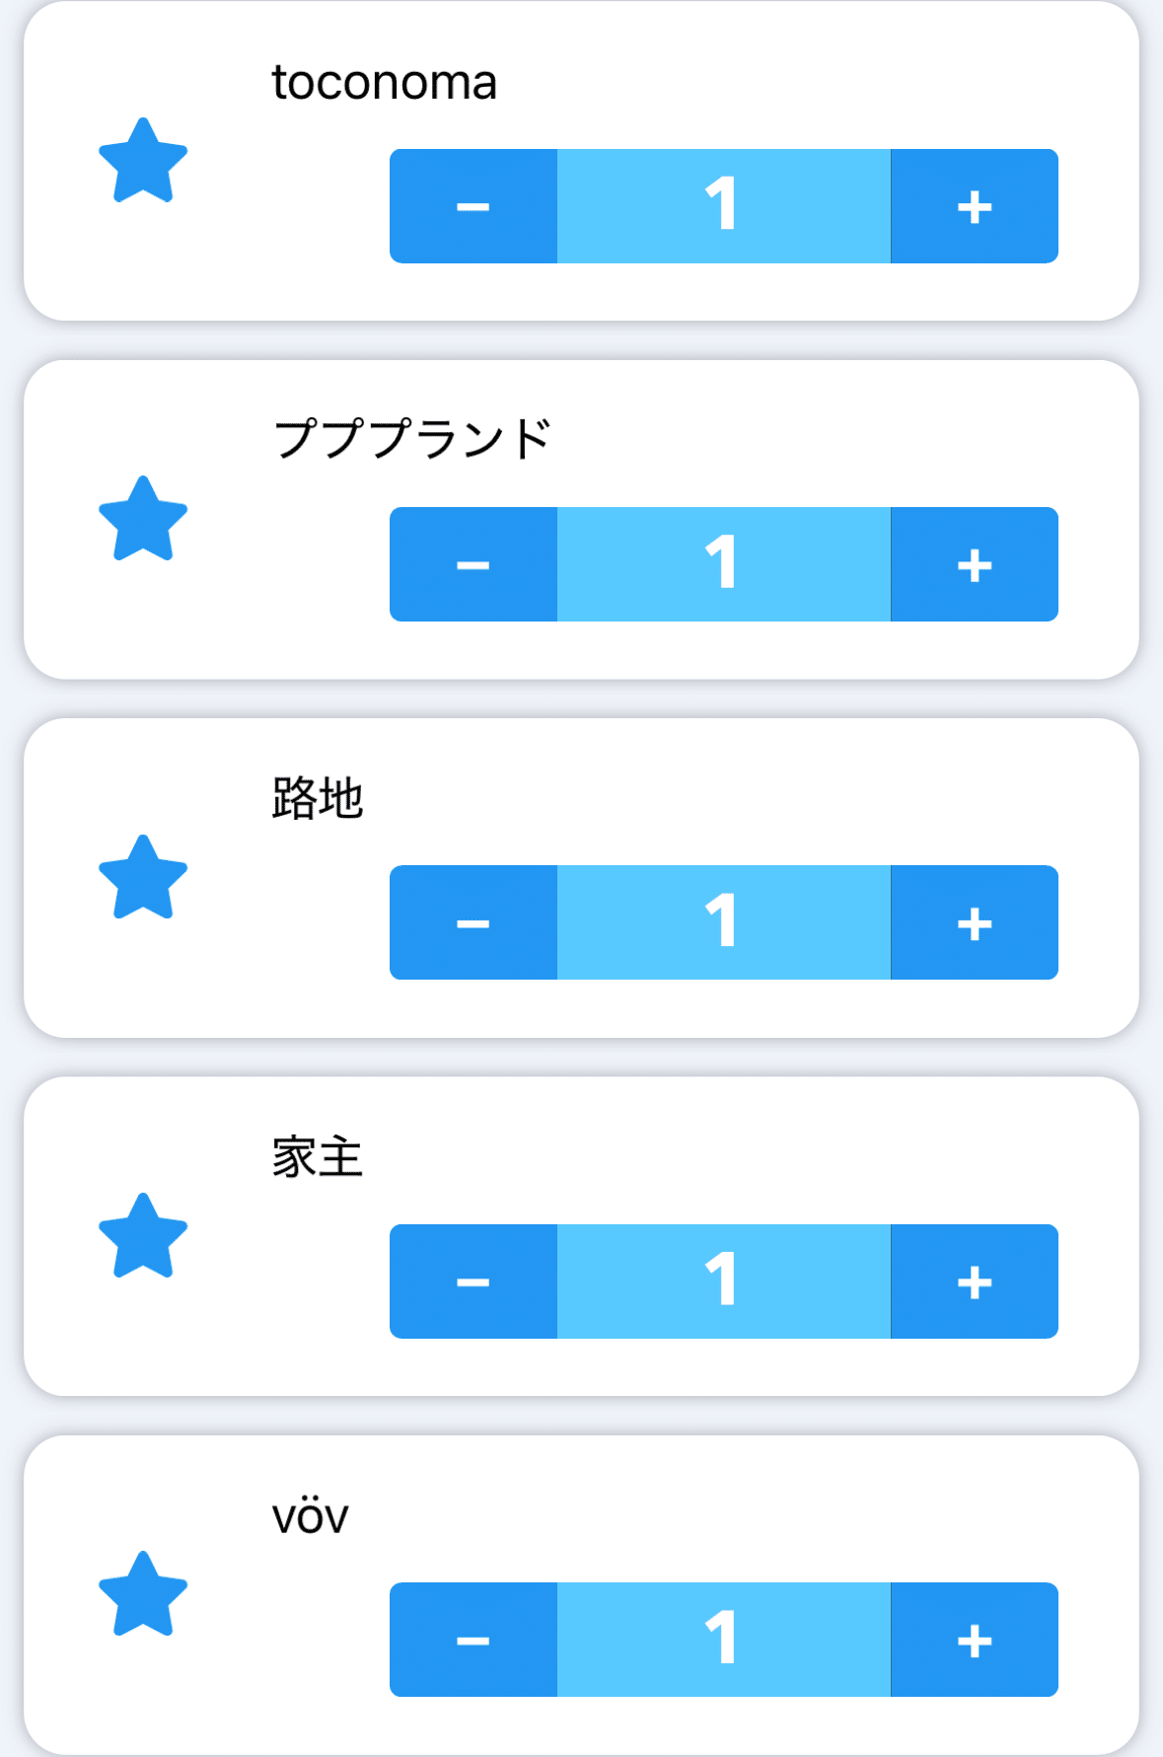Toggle the favorite star for toconoma
This screenshot has height=1757, width=1163.
[x=143, y=161]
